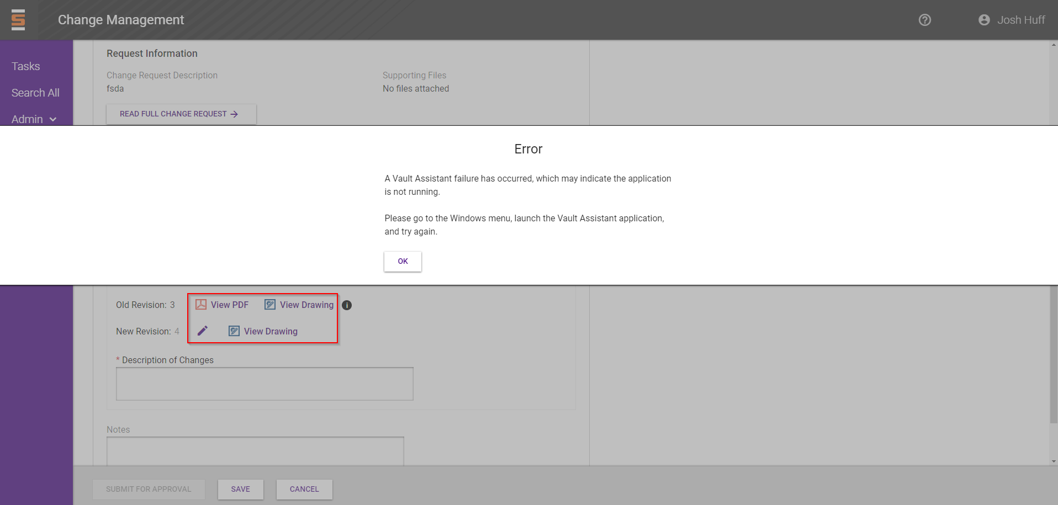Open Tasks in the sidebar

(x=26, y=66)
